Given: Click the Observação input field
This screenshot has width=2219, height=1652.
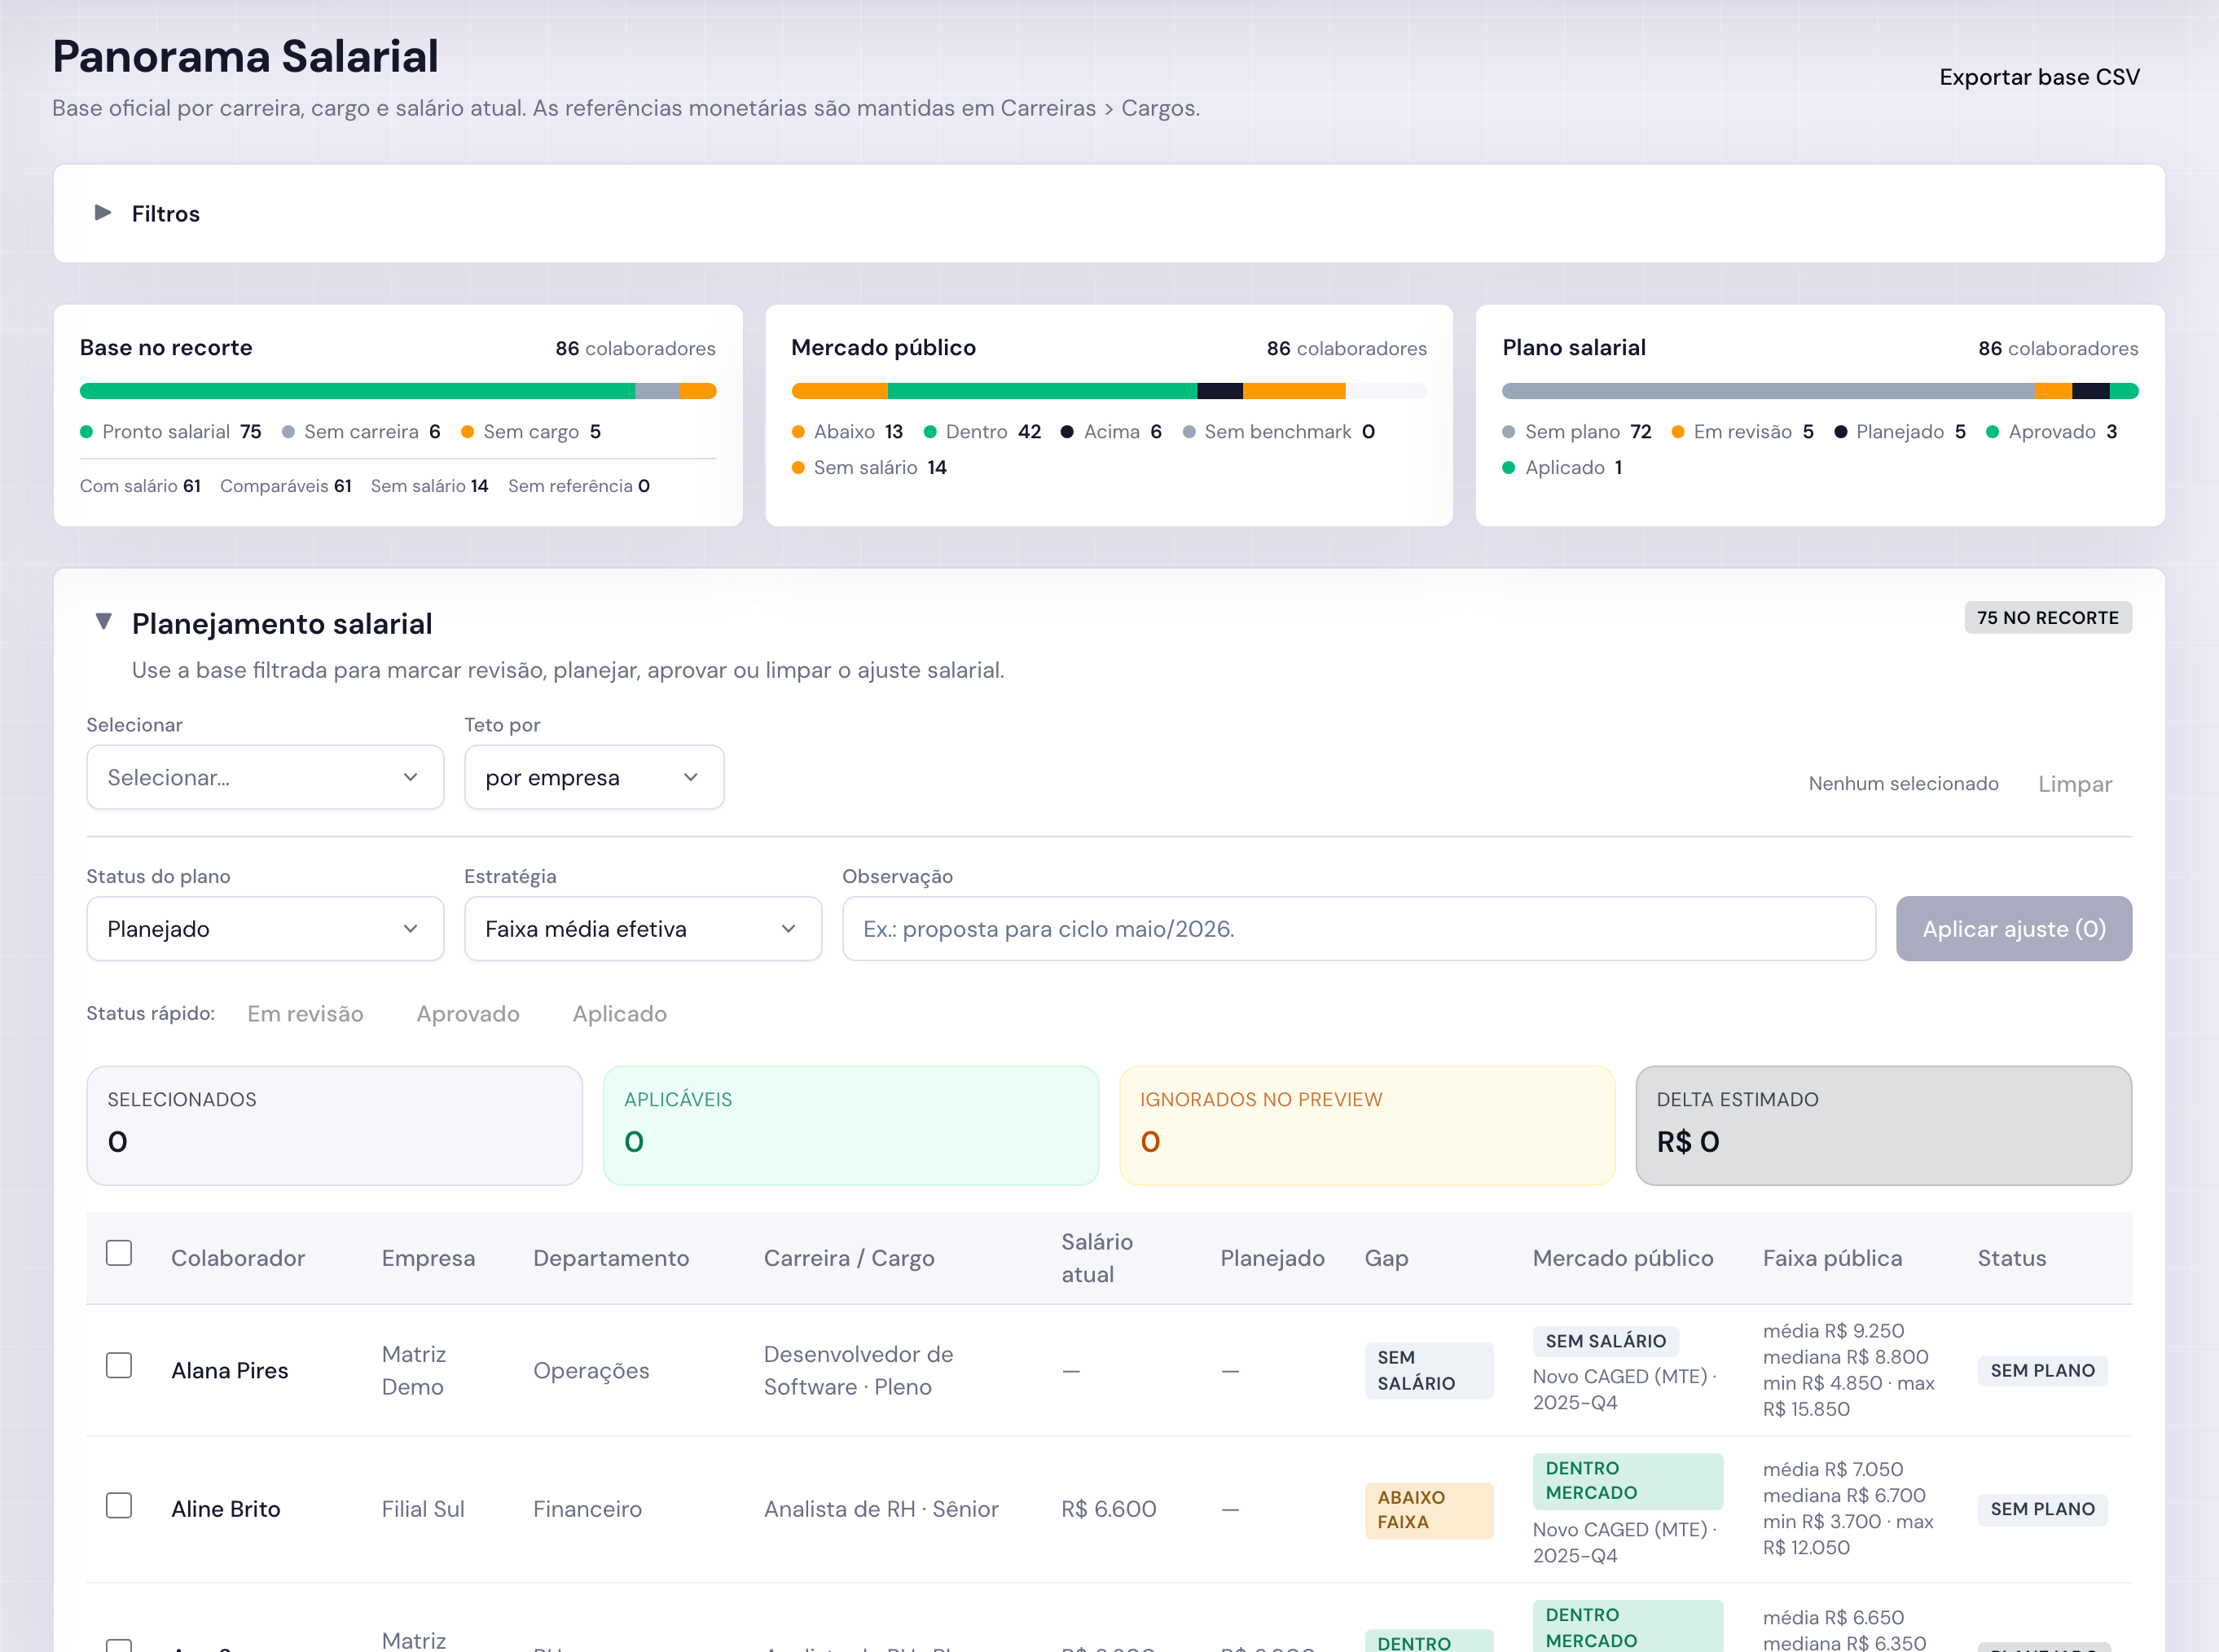Looking at the screenshot, I should (1359, 929).
